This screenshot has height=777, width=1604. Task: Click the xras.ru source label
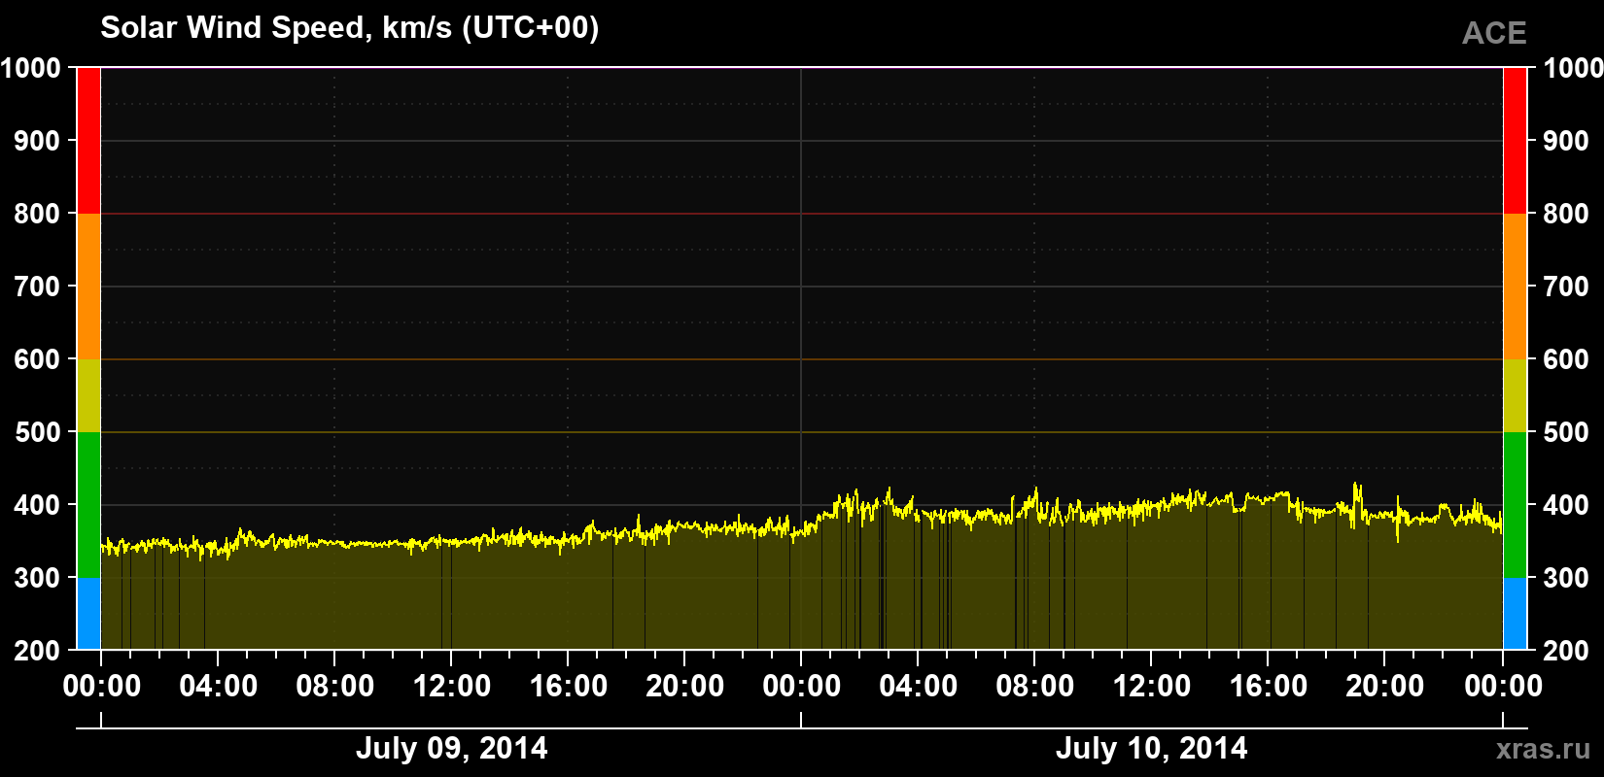click(1544, 749)
